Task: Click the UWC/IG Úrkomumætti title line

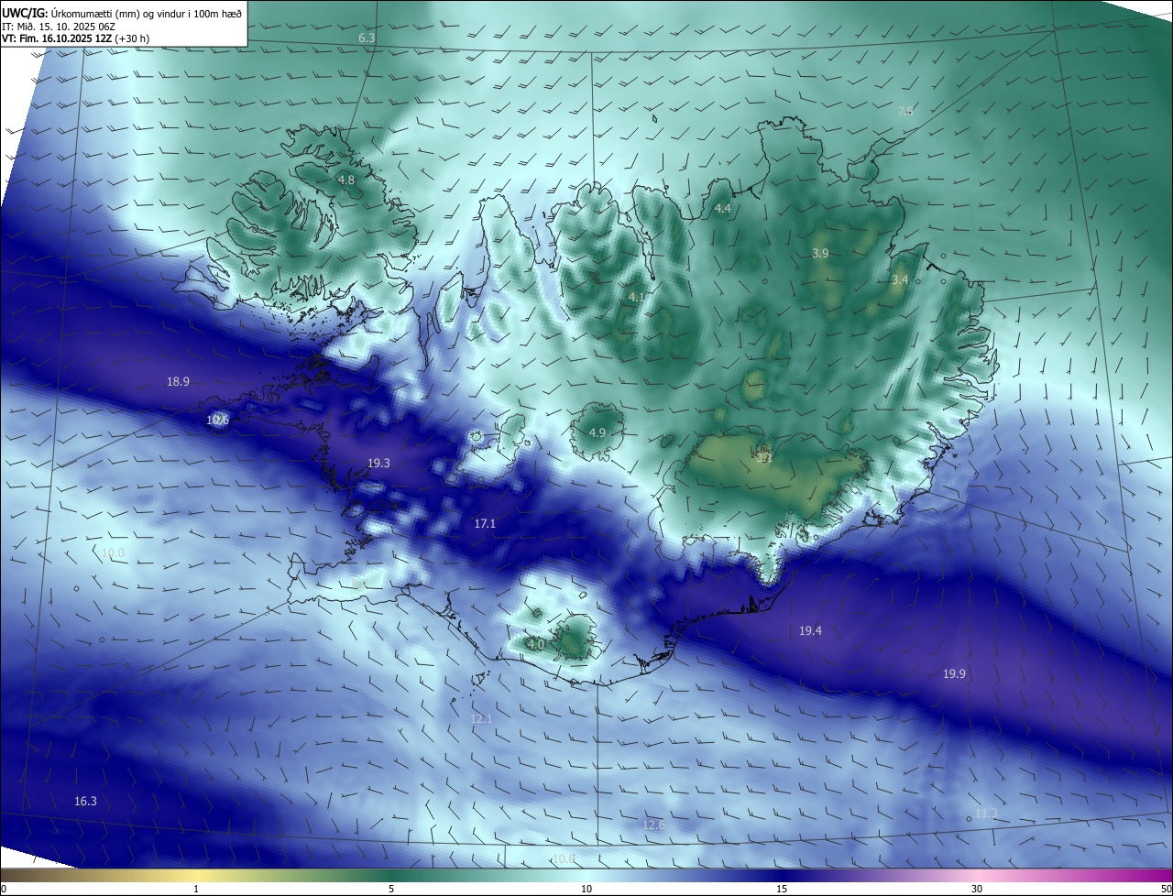Action: pos(122,13)
